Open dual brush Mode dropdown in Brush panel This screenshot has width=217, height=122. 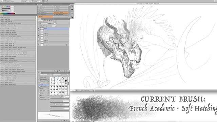[57, 75]
